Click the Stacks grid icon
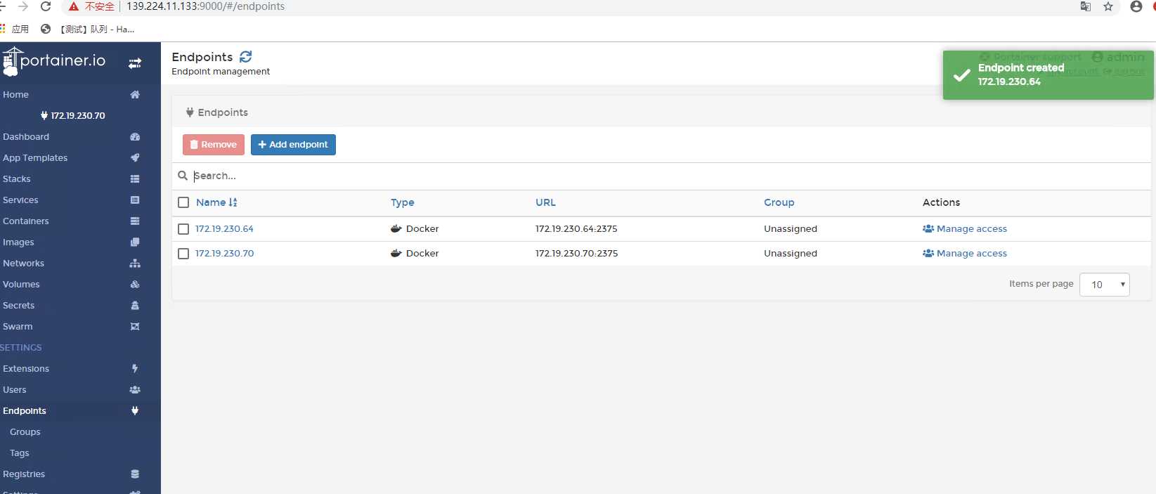 coord(135,178)
